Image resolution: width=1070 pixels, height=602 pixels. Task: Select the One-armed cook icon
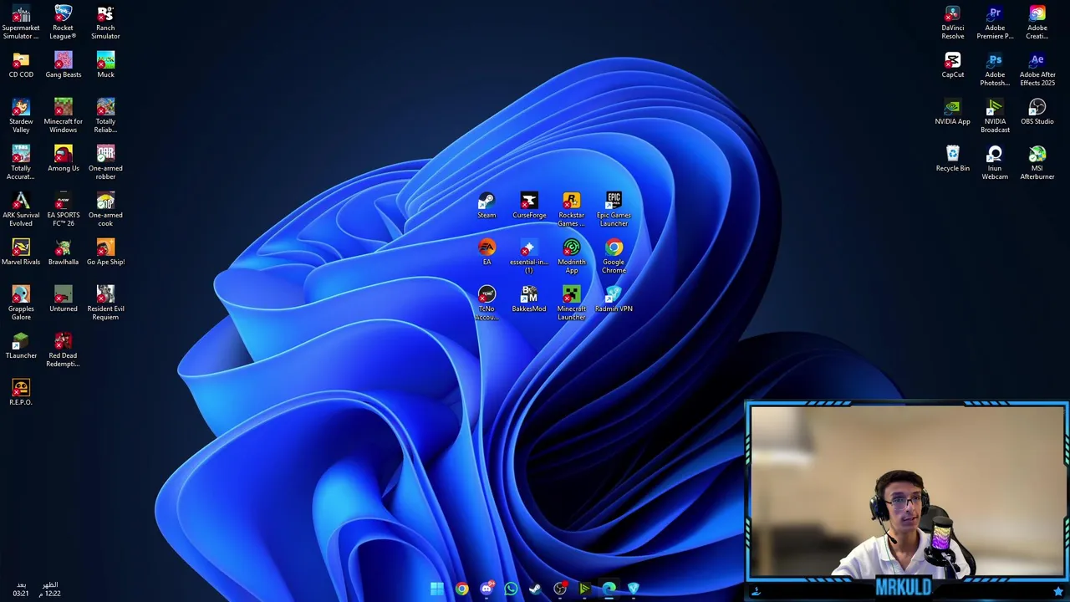[105, 210]
